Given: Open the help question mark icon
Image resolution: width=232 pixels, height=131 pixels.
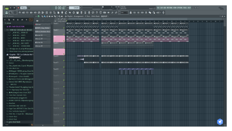Looking at the screenshot, I should (x=97, y=13).
